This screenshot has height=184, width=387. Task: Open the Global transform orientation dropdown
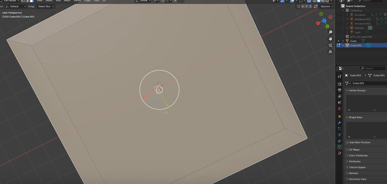(143, 1)
